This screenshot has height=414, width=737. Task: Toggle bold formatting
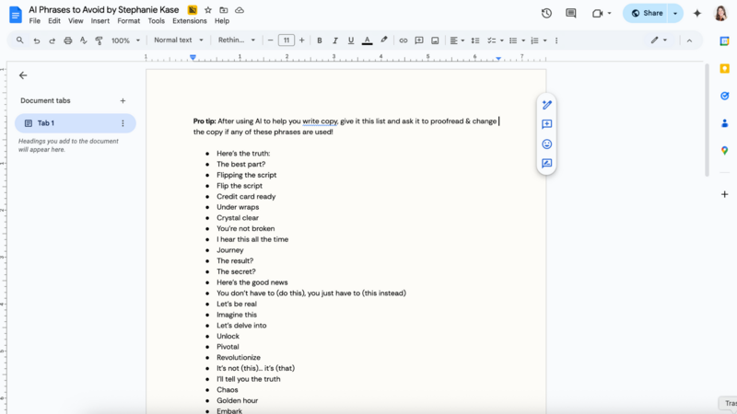(x=320, y=40)
